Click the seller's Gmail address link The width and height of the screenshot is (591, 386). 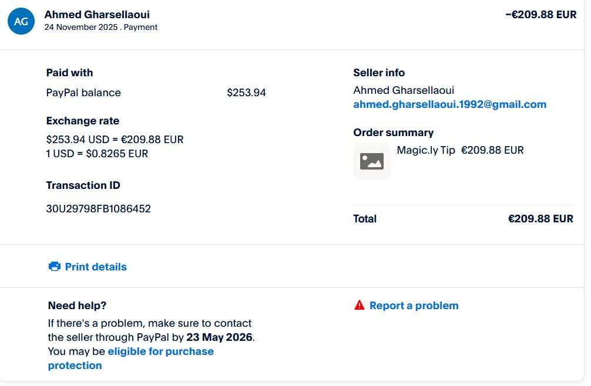[449, 104]
